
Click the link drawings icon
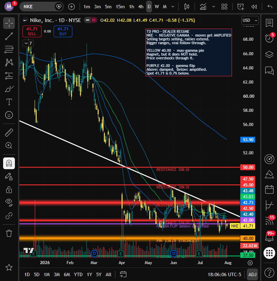click(9, 216)
